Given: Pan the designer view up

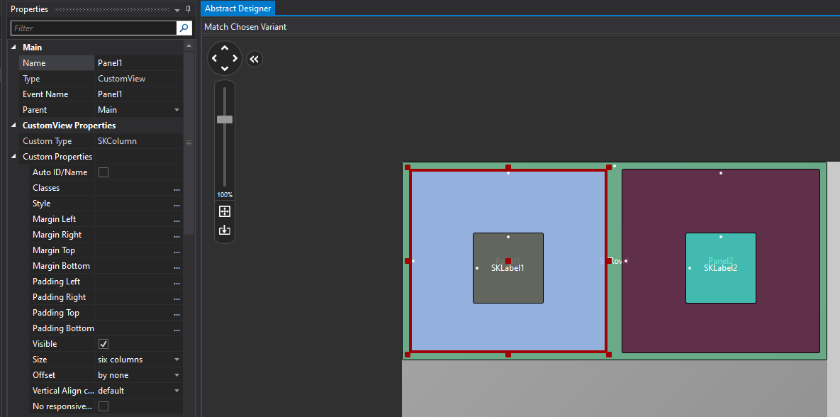Looking at the screenshot, I should pyautogui.click(x=225, y=48).
